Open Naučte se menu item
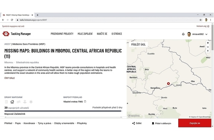The width and height of the screenshot is (214, 140). [102, 34]
